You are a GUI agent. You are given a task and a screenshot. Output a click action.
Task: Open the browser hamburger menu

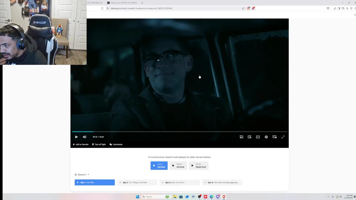355,8
